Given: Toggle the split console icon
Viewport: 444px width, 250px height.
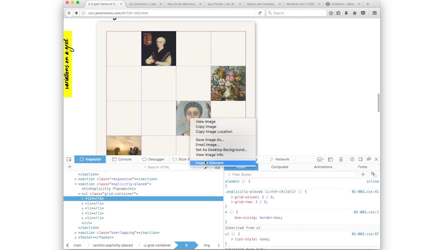Looking at the screenshot, I should pos(330,159).
